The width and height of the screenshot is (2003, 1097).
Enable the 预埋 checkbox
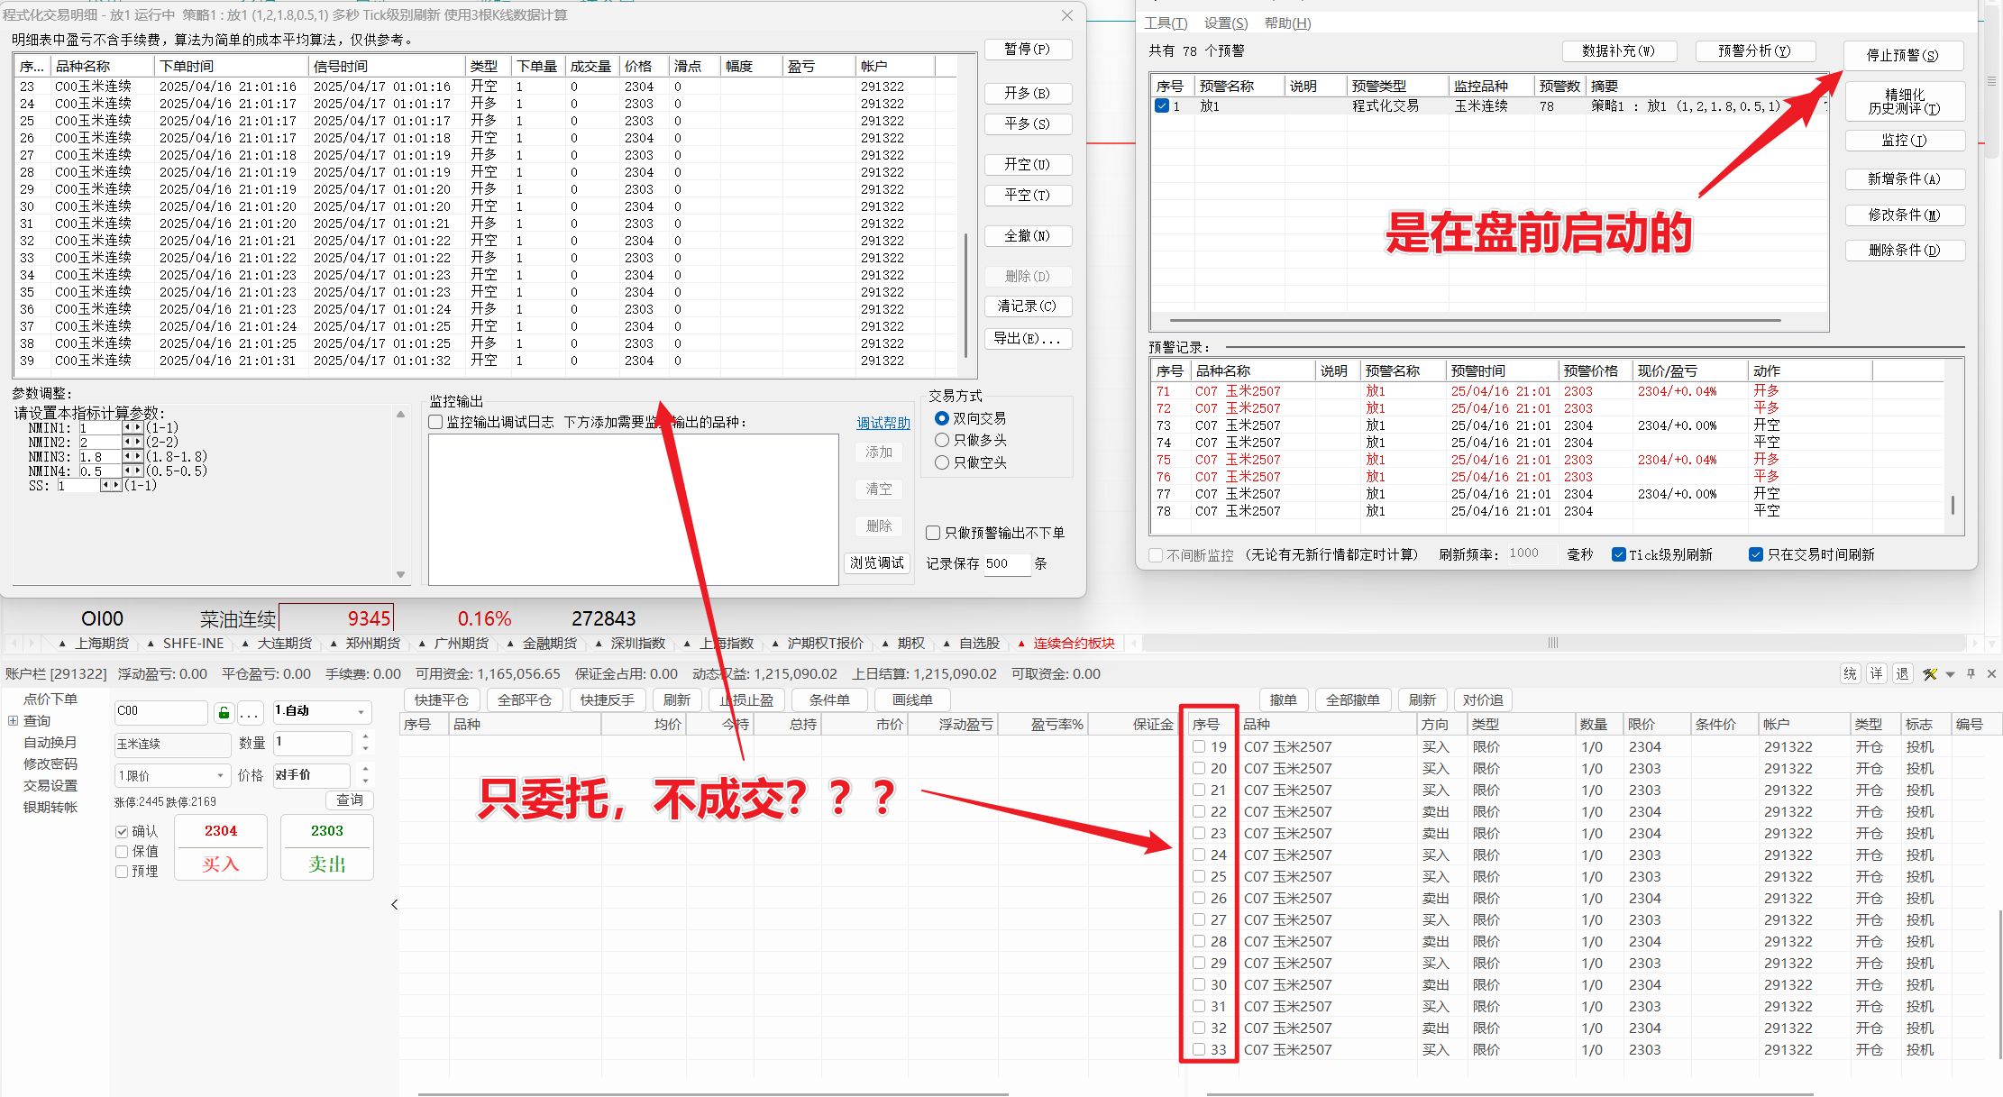[122, 871]
